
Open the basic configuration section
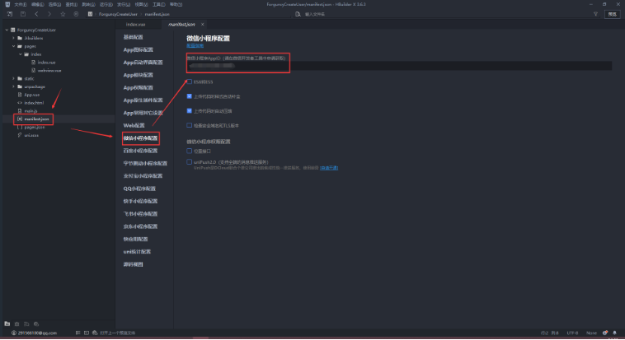(133, 37)
